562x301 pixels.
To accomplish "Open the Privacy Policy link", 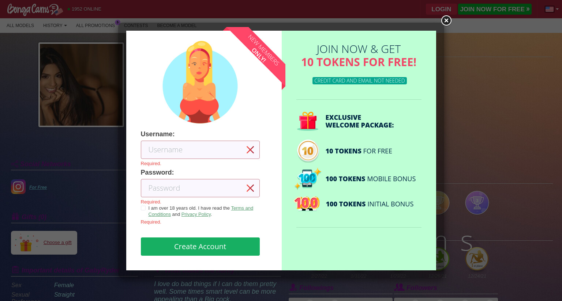I will click(196, 214).
